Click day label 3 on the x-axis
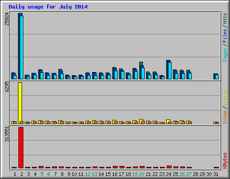This screenshot has width=230, height=179. 28,174
